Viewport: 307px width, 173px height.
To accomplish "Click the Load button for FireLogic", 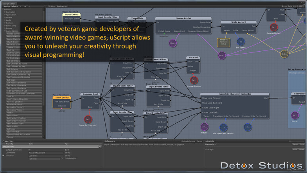I will (295, 150).
